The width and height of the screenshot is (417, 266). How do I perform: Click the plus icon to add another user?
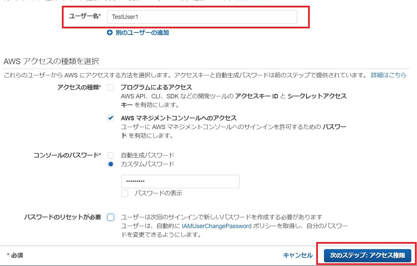(x=110, y=33)
